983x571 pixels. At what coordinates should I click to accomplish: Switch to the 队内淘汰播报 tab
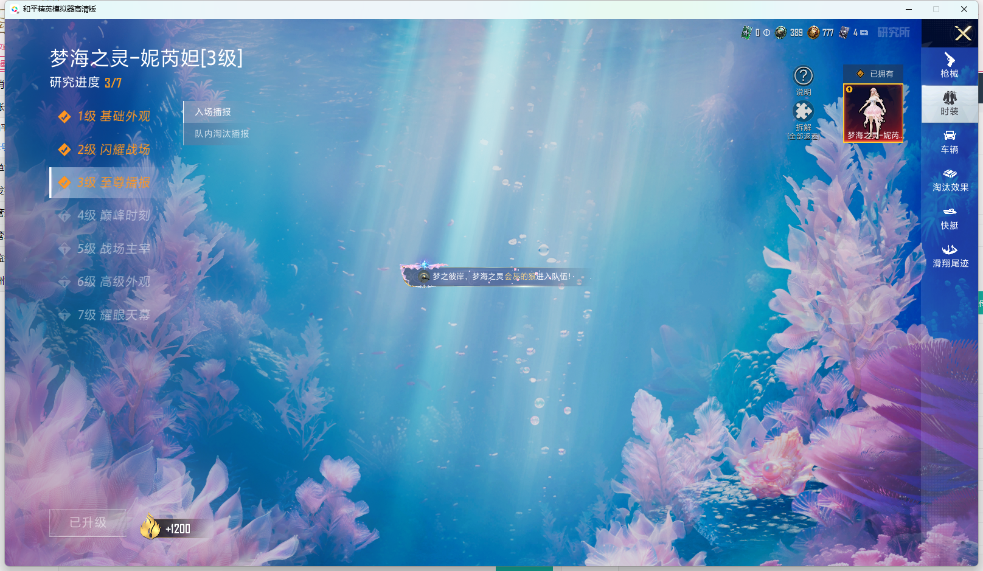click(x=221, y=134)
